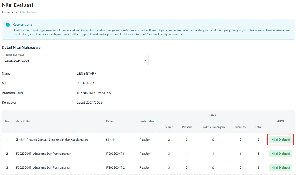Image resolution: width=296 pixels, height=175 pixels.
Task: Click the No column header
Action: coord(7,121)
